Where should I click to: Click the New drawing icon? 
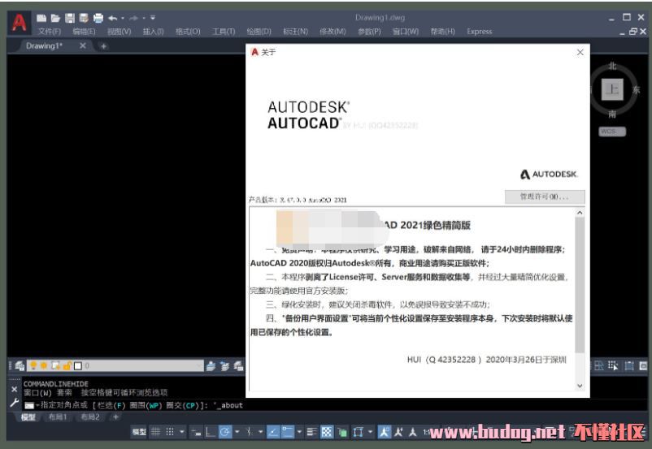click(x=41, y=18)
